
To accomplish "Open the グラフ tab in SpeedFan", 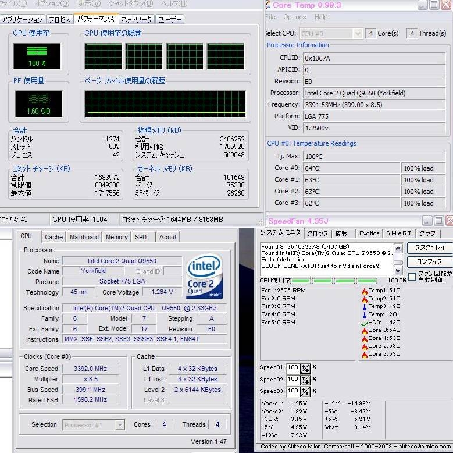I will pos(427,233).
